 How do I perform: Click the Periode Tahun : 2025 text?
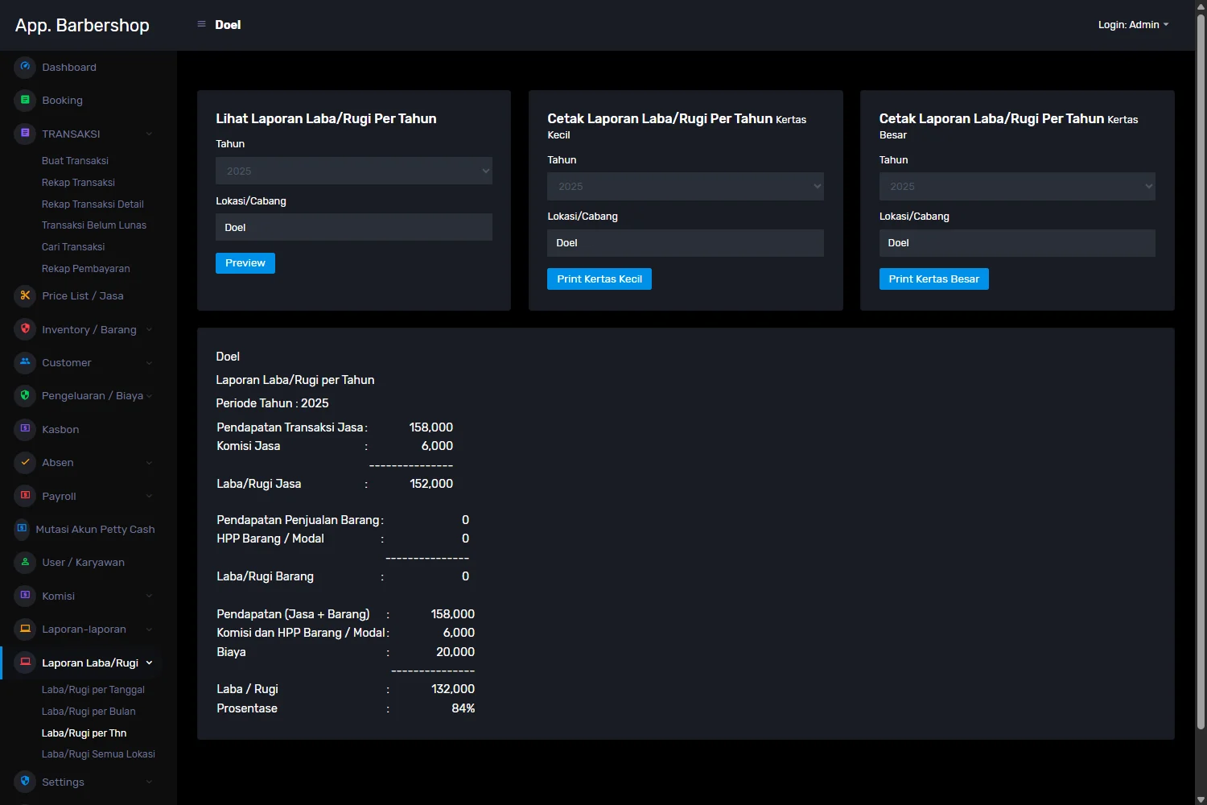[x=272, y=403]
